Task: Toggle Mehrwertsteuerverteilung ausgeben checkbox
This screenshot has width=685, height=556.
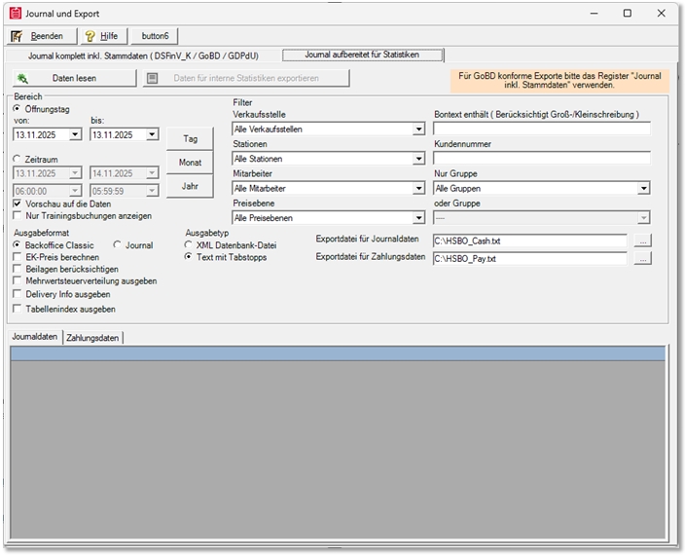Action: [x=18, y=280]
